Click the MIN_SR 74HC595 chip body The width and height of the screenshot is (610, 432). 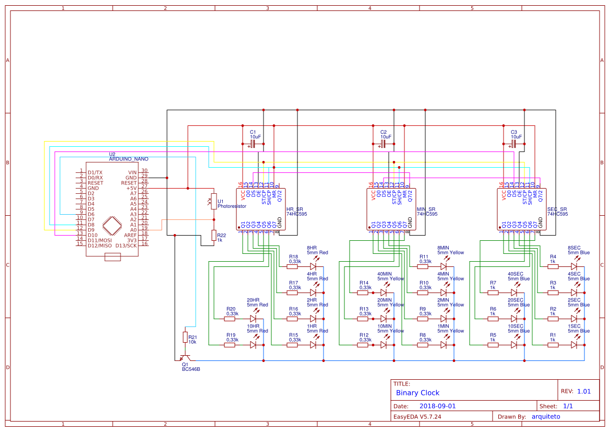391,209
